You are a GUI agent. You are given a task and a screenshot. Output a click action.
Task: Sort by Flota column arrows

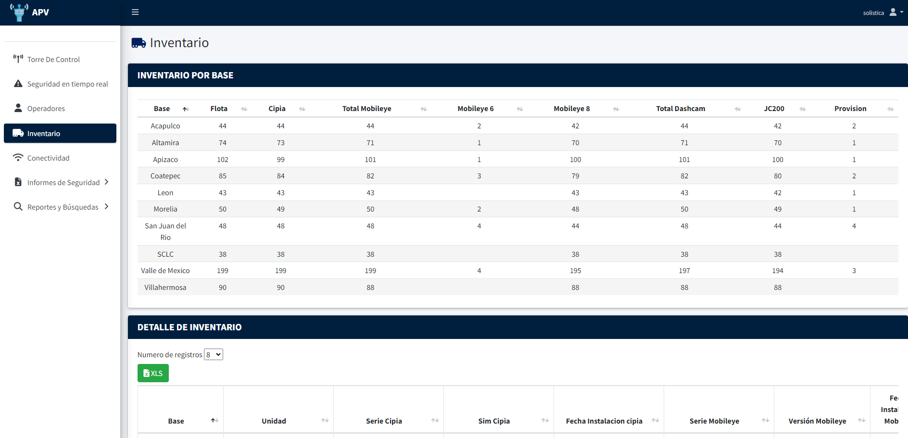click(x=244, y=109)
